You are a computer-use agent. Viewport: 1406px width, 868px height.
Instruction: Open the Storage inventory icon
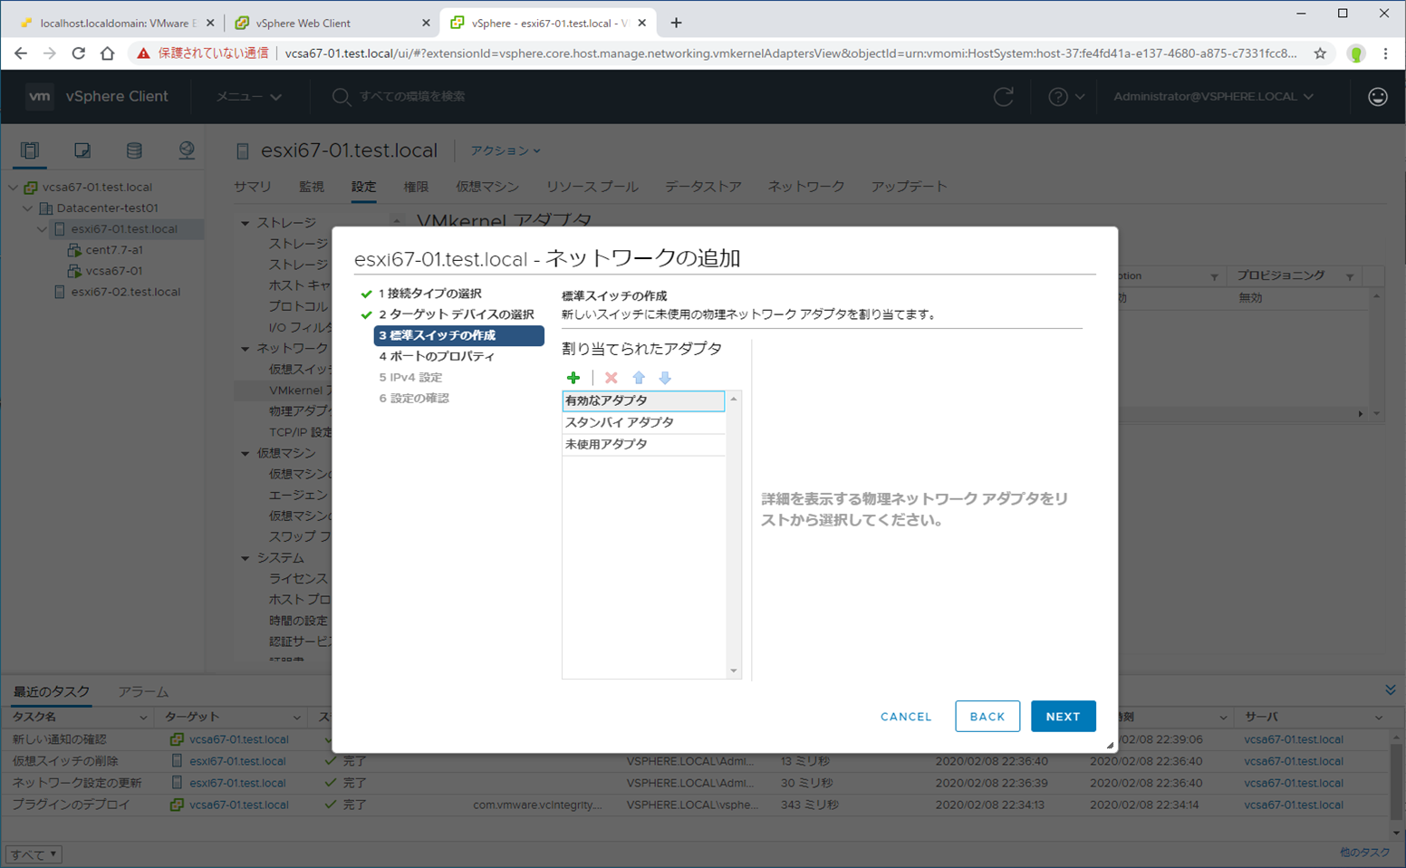tap(134, 150)
